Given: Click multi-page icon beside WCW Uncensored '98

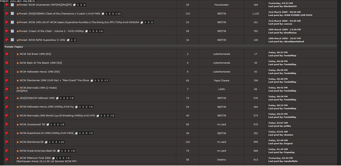Looking at the screenshot, I should [48, 124].
